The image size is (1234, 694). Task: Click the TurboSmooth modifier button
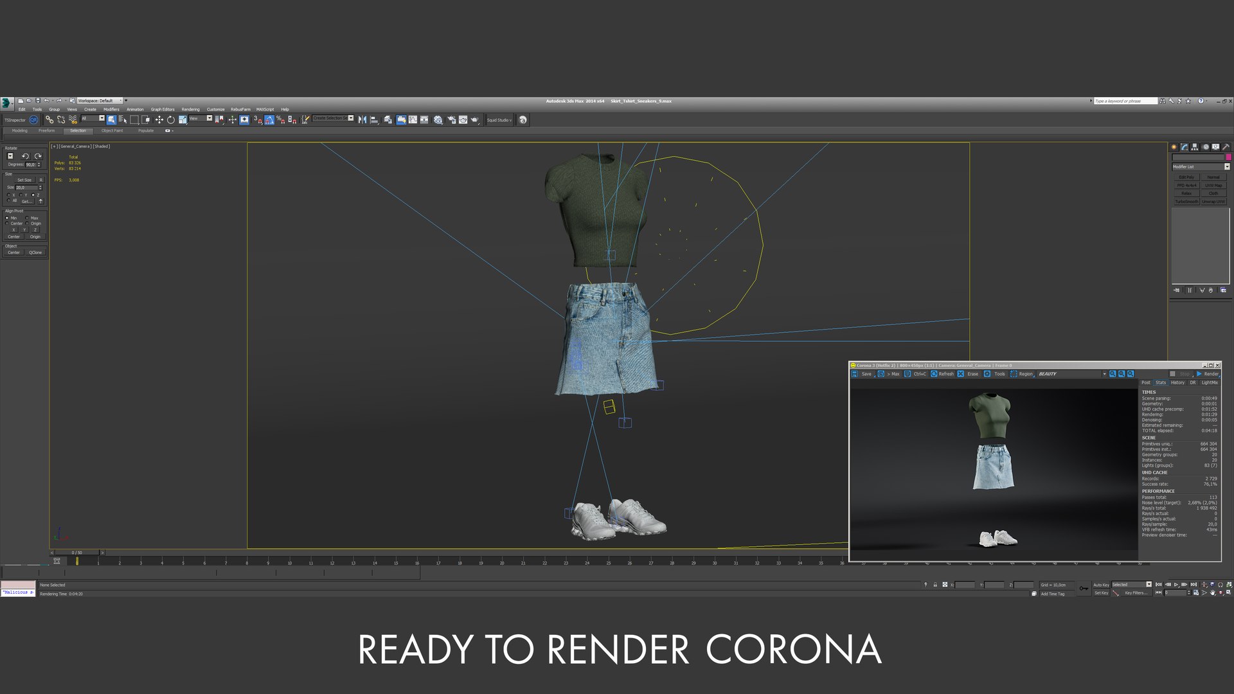(x=1186, y=202)
